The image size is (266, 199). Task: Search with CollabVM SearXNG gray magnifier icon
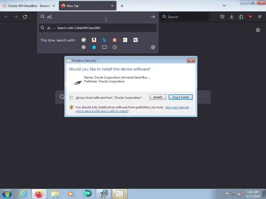pos(83,47)
